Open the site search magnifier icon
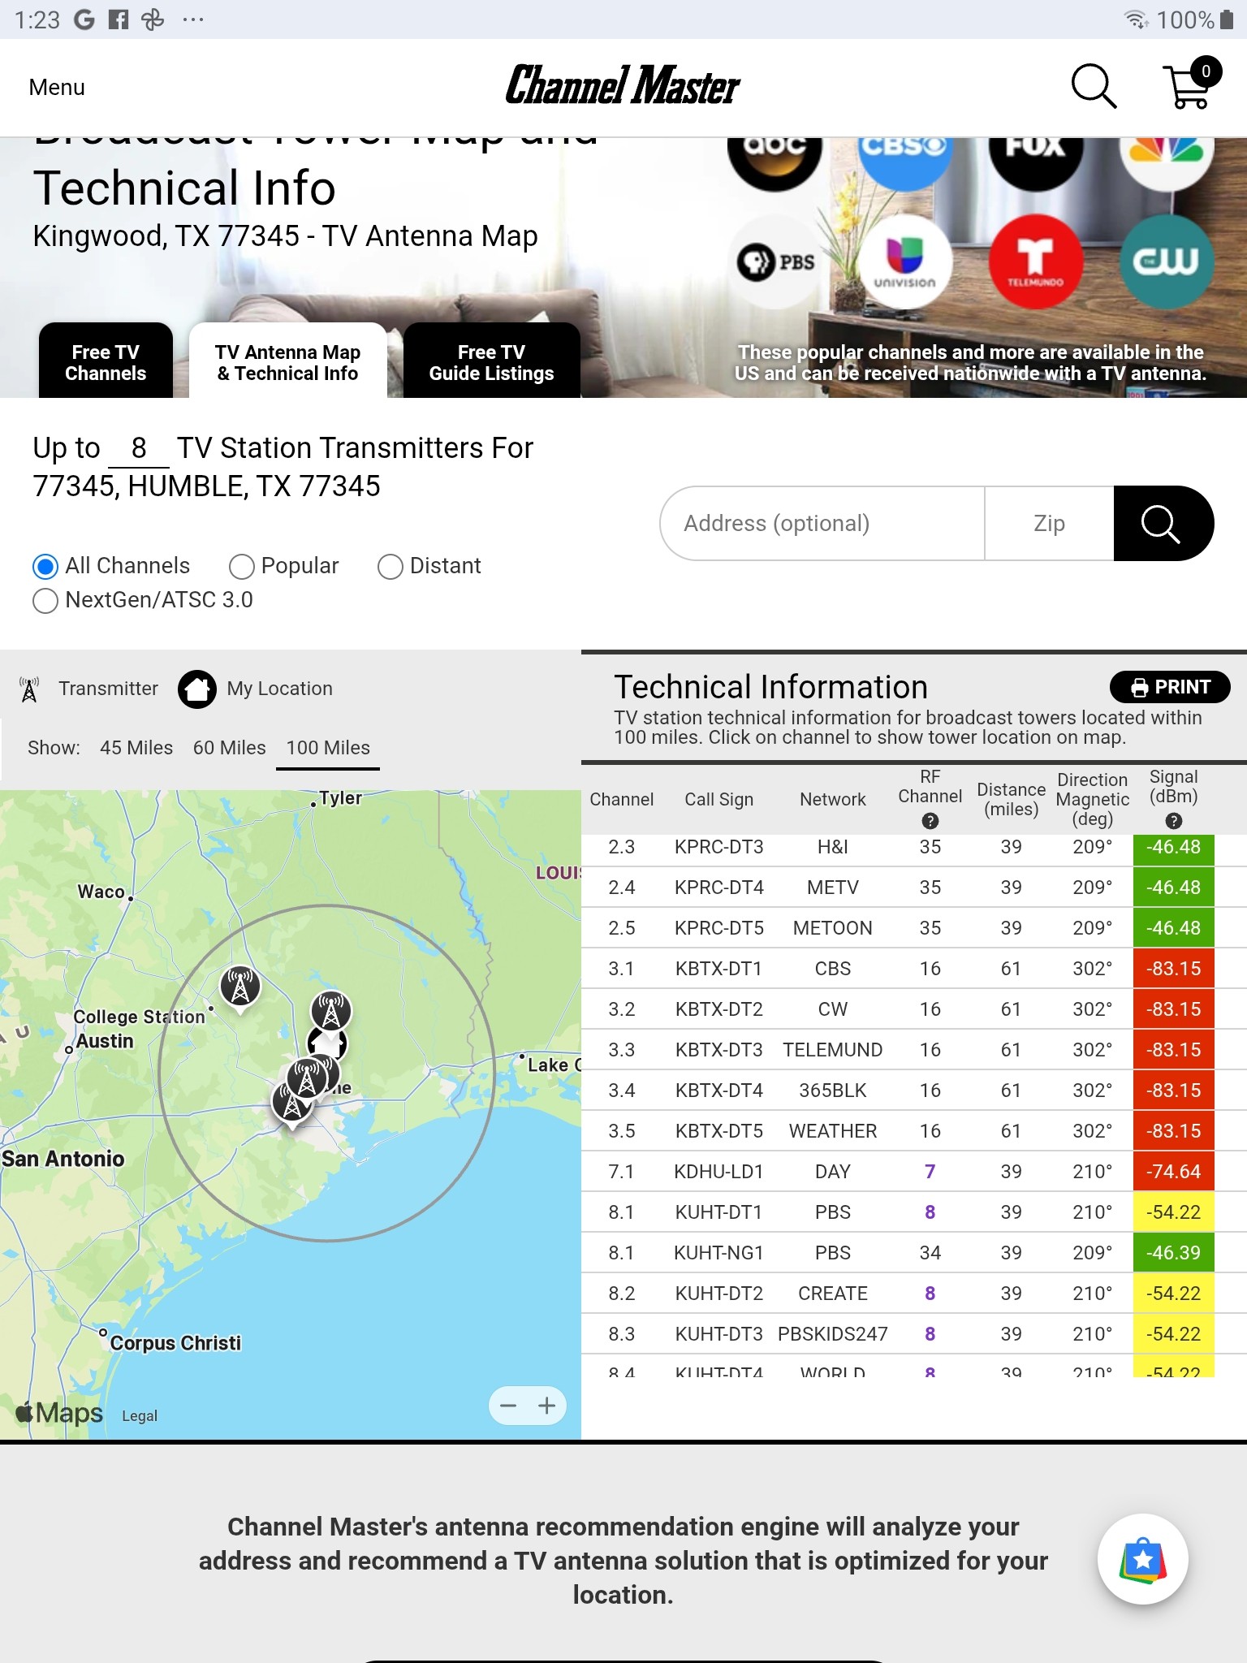1247x1663 pixels. pyautogui.click(x=1094, y=86)
